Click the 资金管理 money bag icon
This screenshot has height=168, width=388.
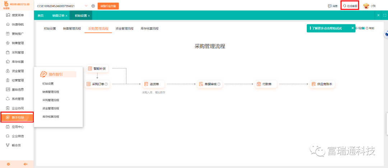click(8, 71)
